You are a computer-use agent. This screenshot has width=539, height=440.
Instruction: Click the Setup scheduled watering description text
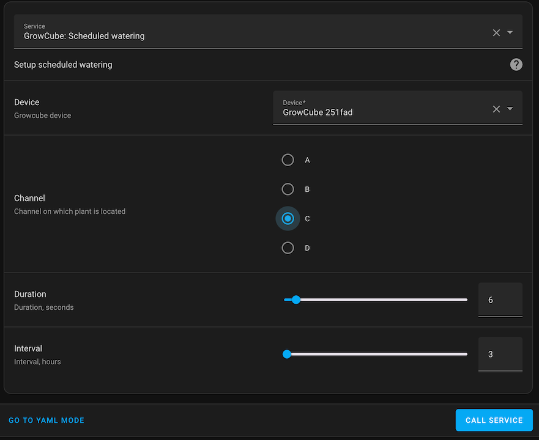(63, 65)
